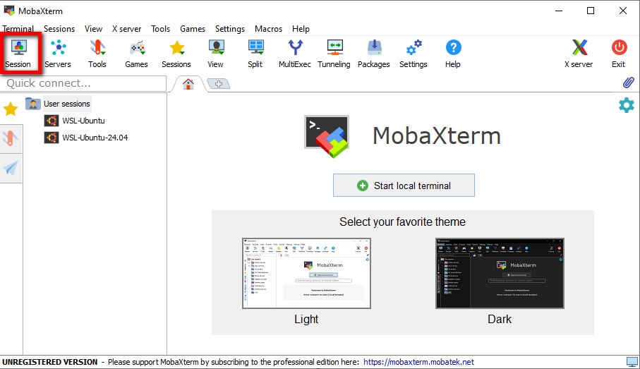Click the Split toolbar icon
640x369 pixels.
click(255, 53)
